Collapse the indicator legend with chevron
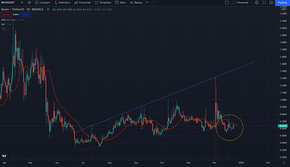The height and width of the screenshot is (167, 290). pos(4,29)
